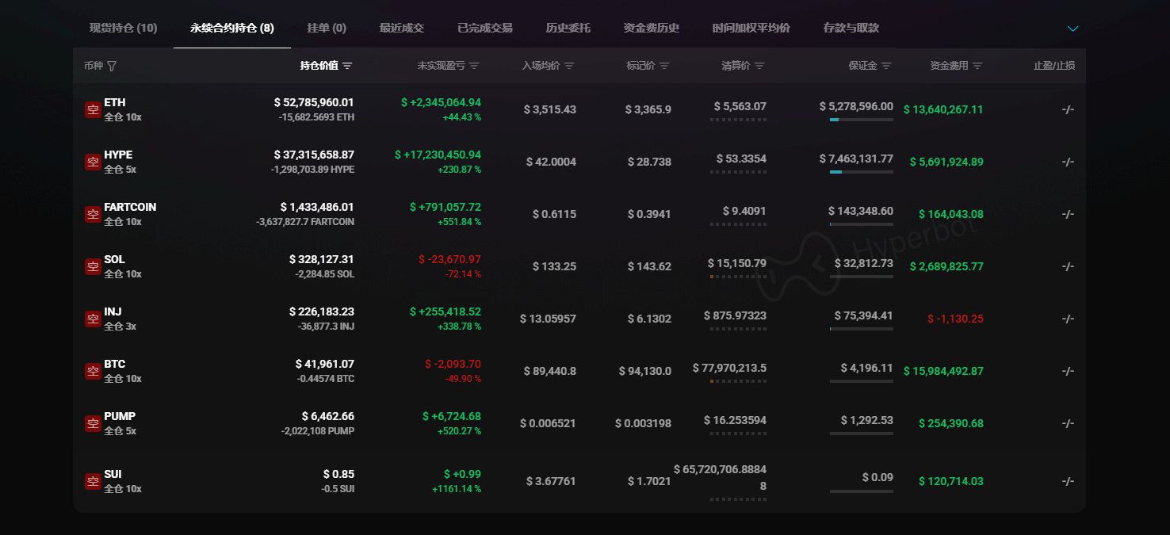The height and width of the screenshot is (535, 1170).
Task: Click the INJ coin name
Action: [113, 311]
